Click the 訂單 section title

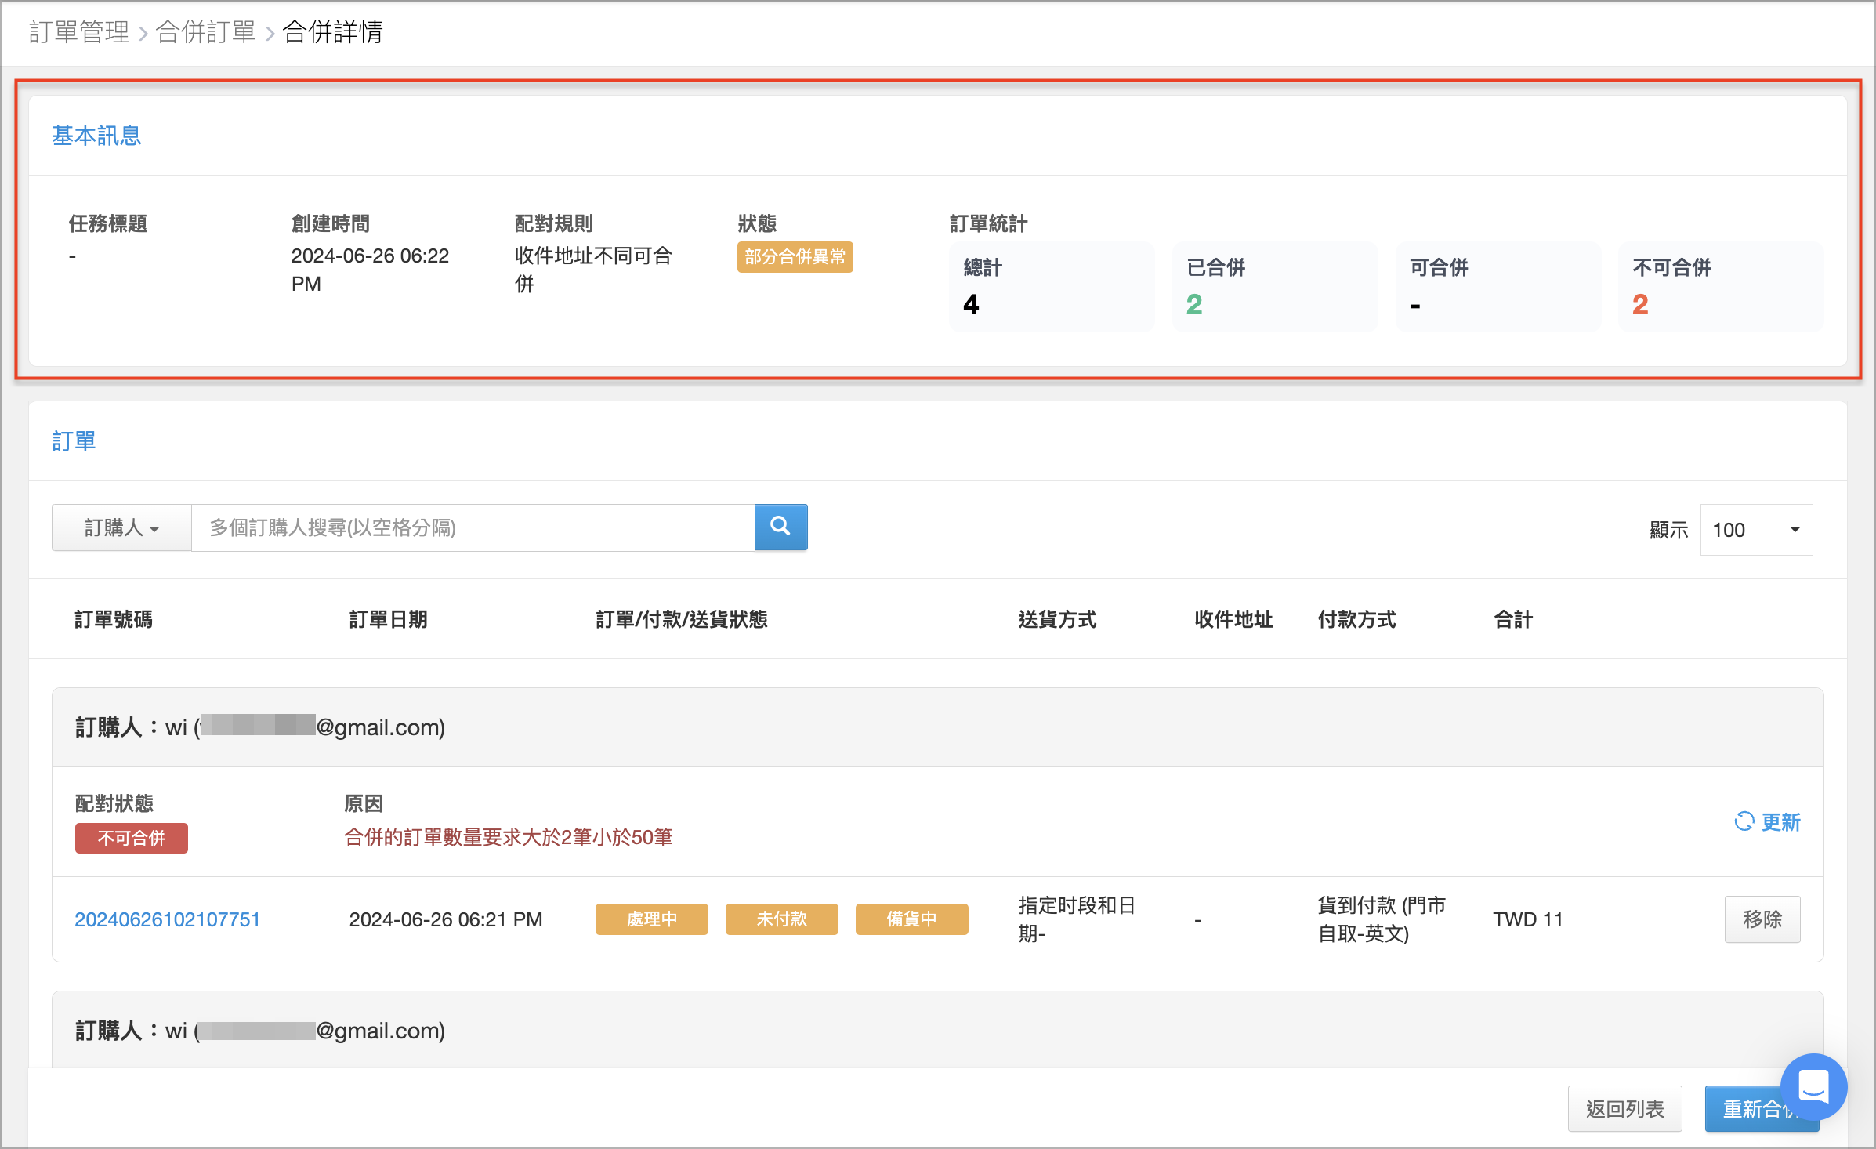tap(74, 441)
